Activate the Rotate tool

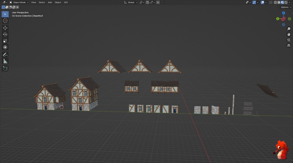(x=5, y=34)
